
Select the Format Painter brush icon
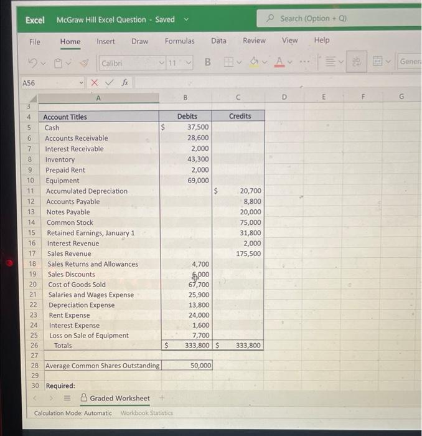[x=85, y=63]
